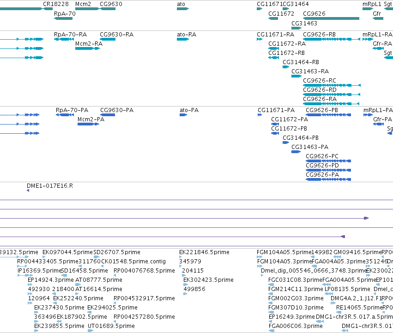Select the LP08135.5prime EST label
The width and height of the screenshot is (393, 333).
click(x=347, y=289)
